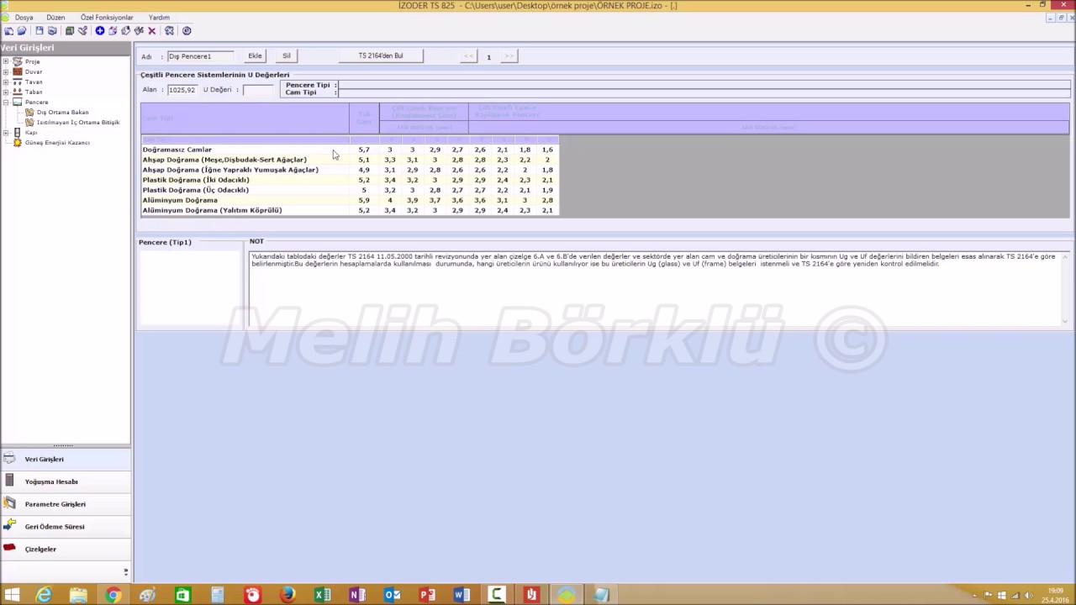Open the Özel Fonksiyonlar menu
1076x605 pixels.
(107, 17)
